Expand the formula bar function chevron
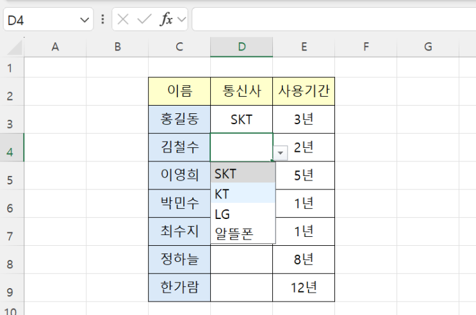This screenshot has height=315, width=476. 181,19
